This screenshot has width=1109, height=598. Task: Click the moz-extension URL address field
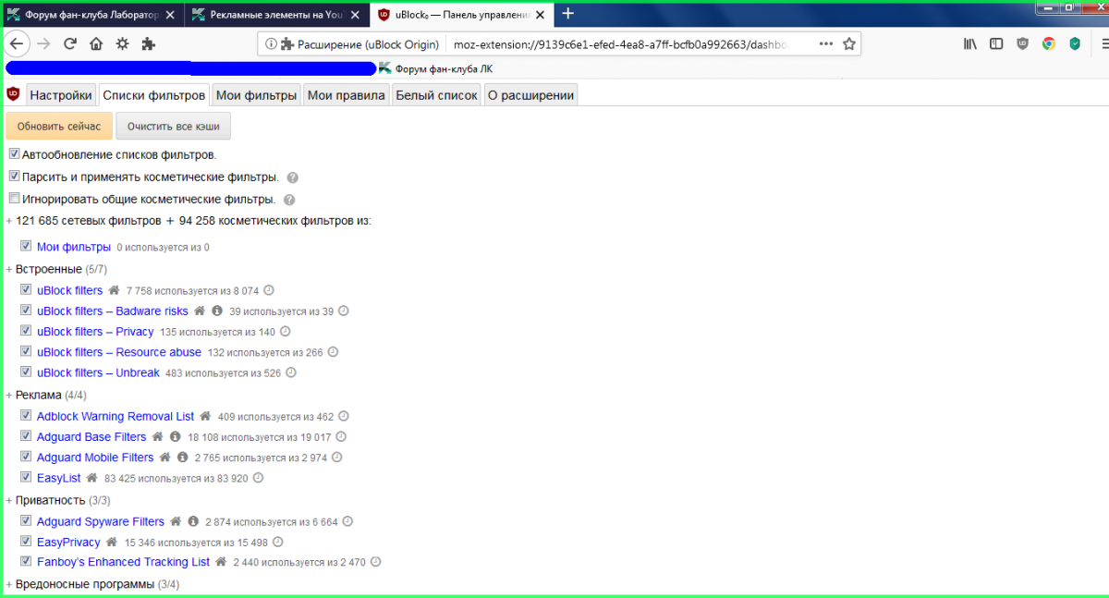point(622,43)
